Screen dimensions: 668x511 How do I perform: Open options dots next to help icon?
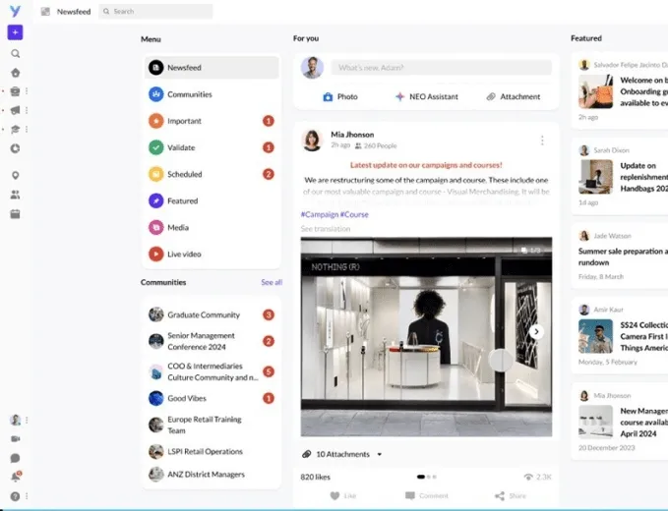(x=27, y=496)
